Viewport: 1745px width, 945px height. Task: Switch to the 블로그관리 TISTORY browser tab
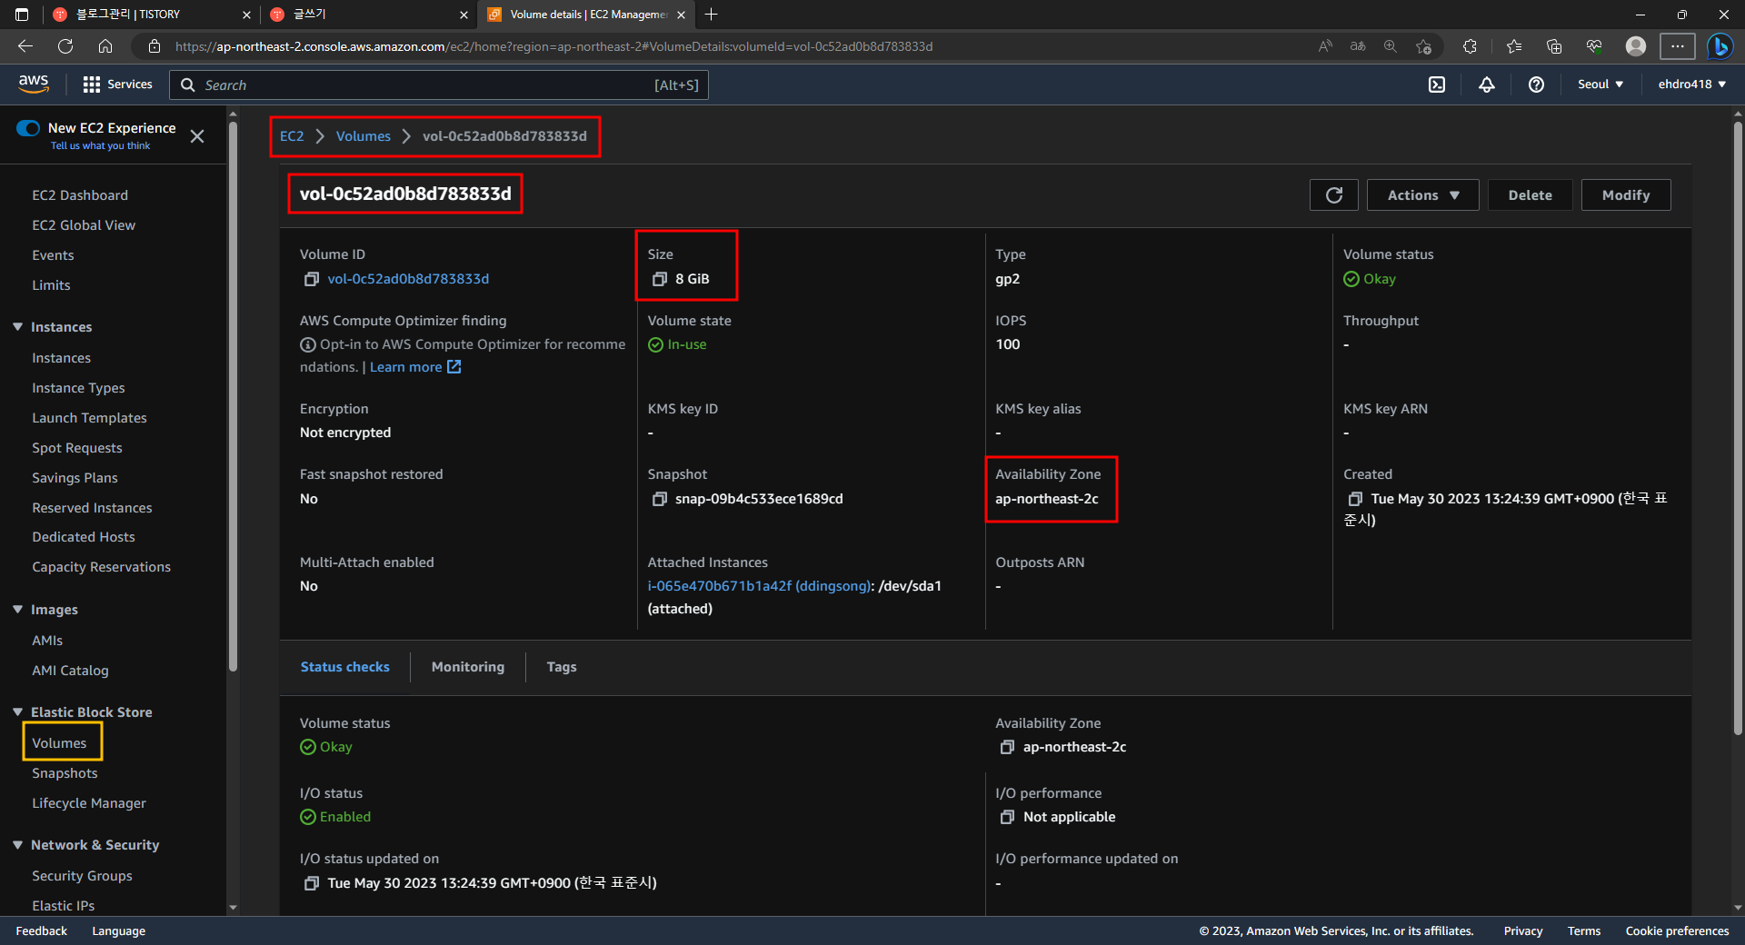pyautogui.click(x=150, y=15)
